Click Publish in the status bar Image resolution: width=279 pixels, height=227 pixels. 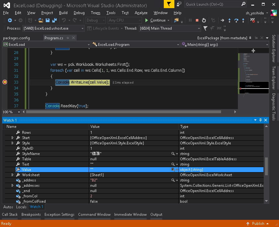point(258,223)
